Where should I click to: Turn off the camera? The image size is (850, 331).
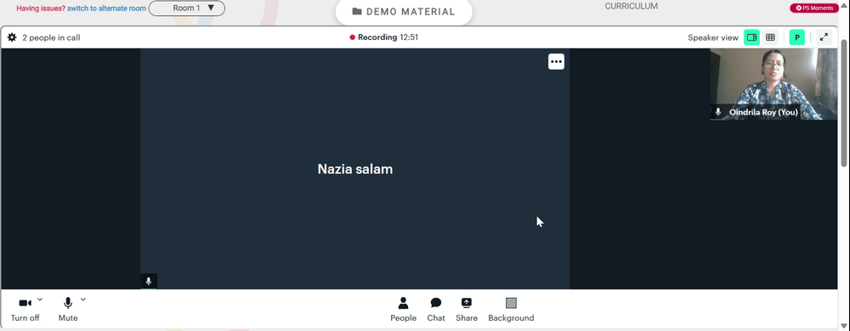(x=25, y=310)
